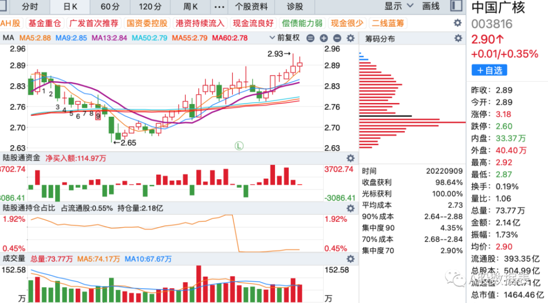Click the +自选 button
This screenshot has height=303, width=548.
point(489,70)
